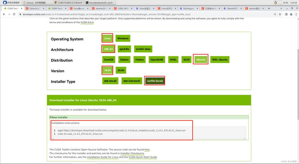Select deb (local) installer type

pos(110,81)
